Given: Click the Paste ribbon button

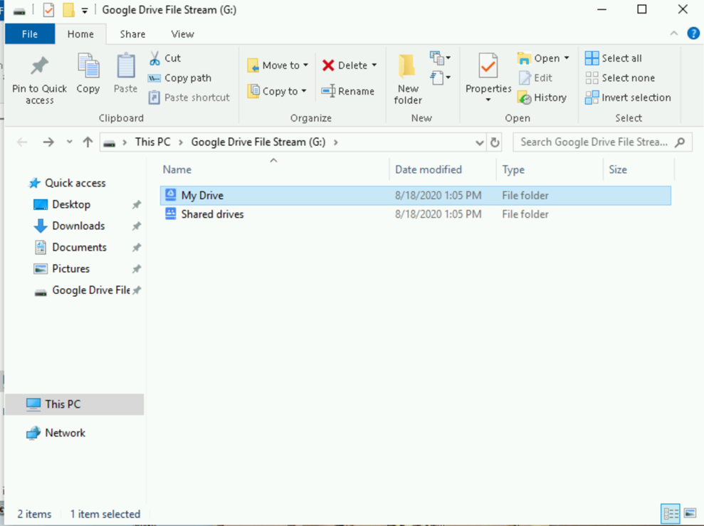Looking at the screenshot, I should [x=126, y=73].
